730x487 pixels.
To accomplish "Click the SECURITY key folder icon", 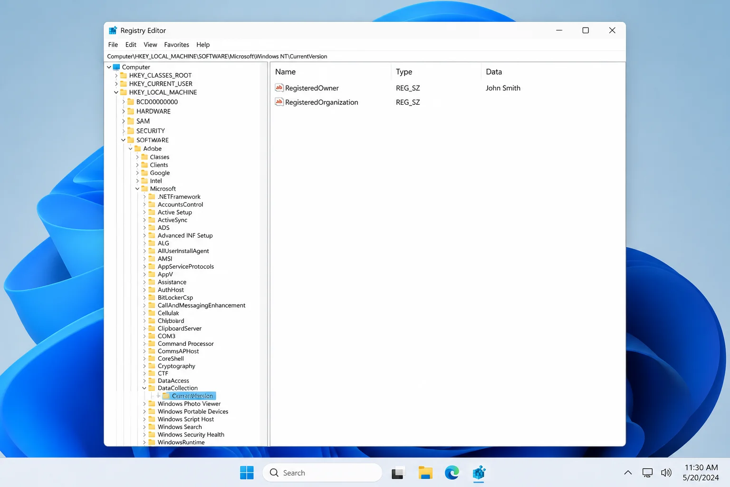I will [x=131, y=131].
